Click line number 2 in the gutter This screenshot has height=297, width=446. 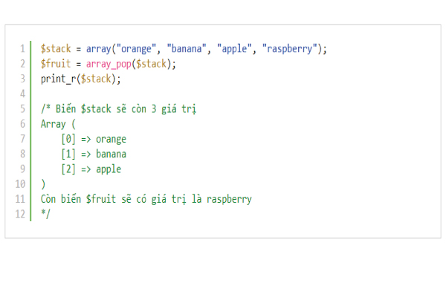(x=22, y=64)
